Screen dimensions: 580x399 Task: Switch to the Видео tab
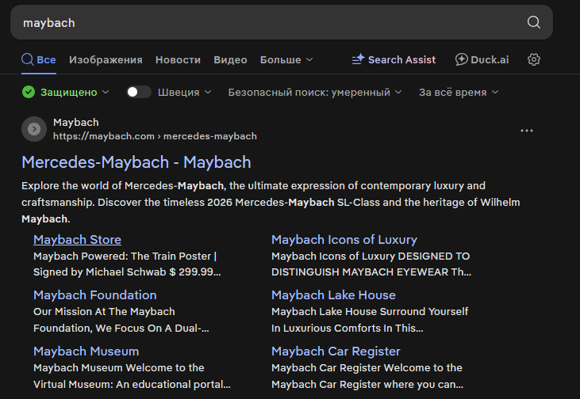coord(230,59)
